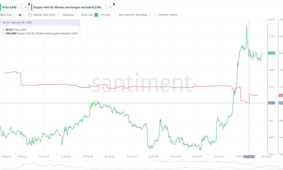Enable the Pin axis checkbox
283x170 pixels.
point(113,15)
